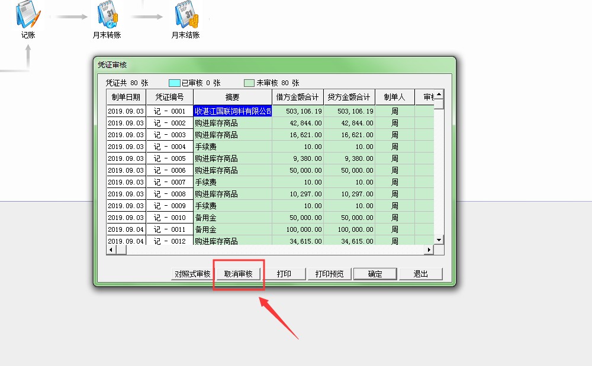Select voucher 记 - 0009 number cell
Screen dimensions: 592x366
pyautogui.click(x=170, y=206)
